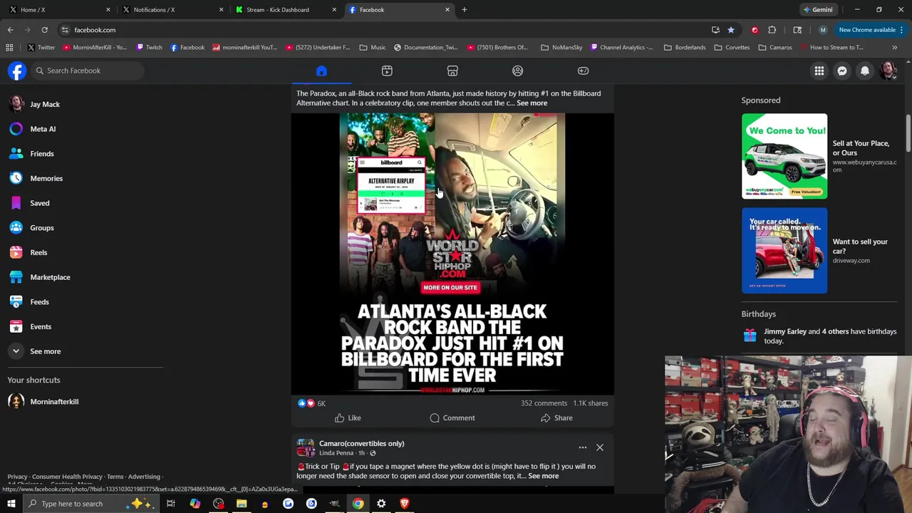
Task: Hide the Camaro(convertibles only) post
Action: pos(600,447)
